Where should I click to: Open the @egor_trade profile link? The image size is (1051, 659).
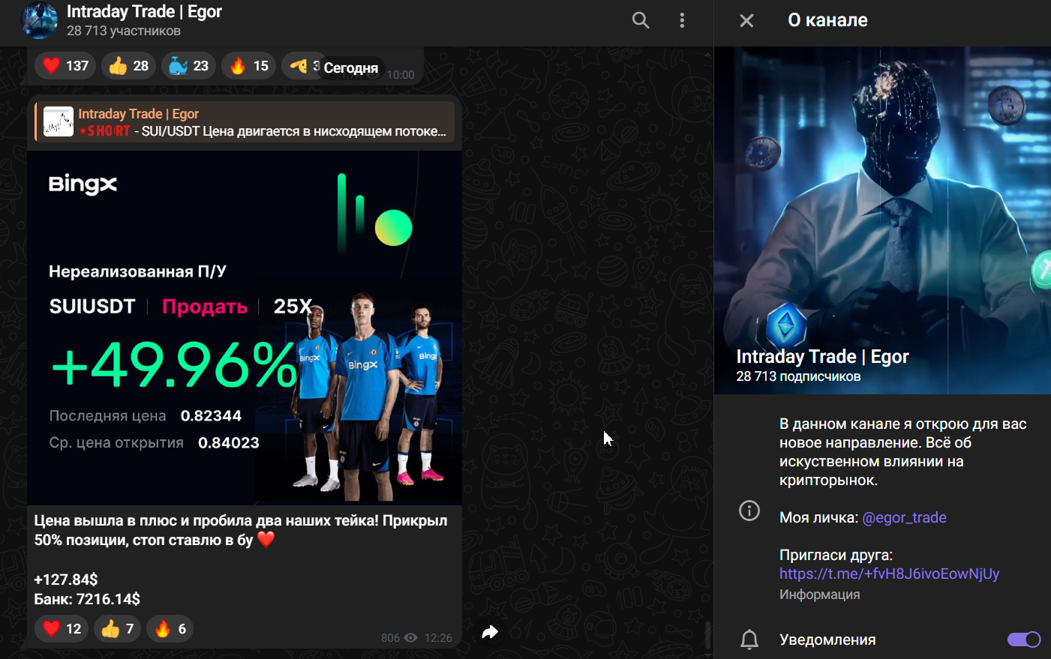click(x=904, y=517)
